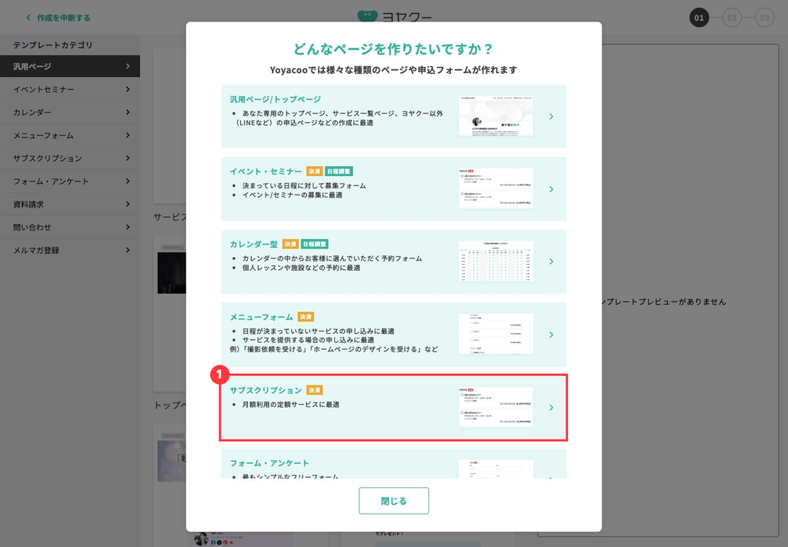The width and height of the screenshot is (788, 547).
Task: Click text 決まっている日程に対して募集フォーム
Action: 304,186
